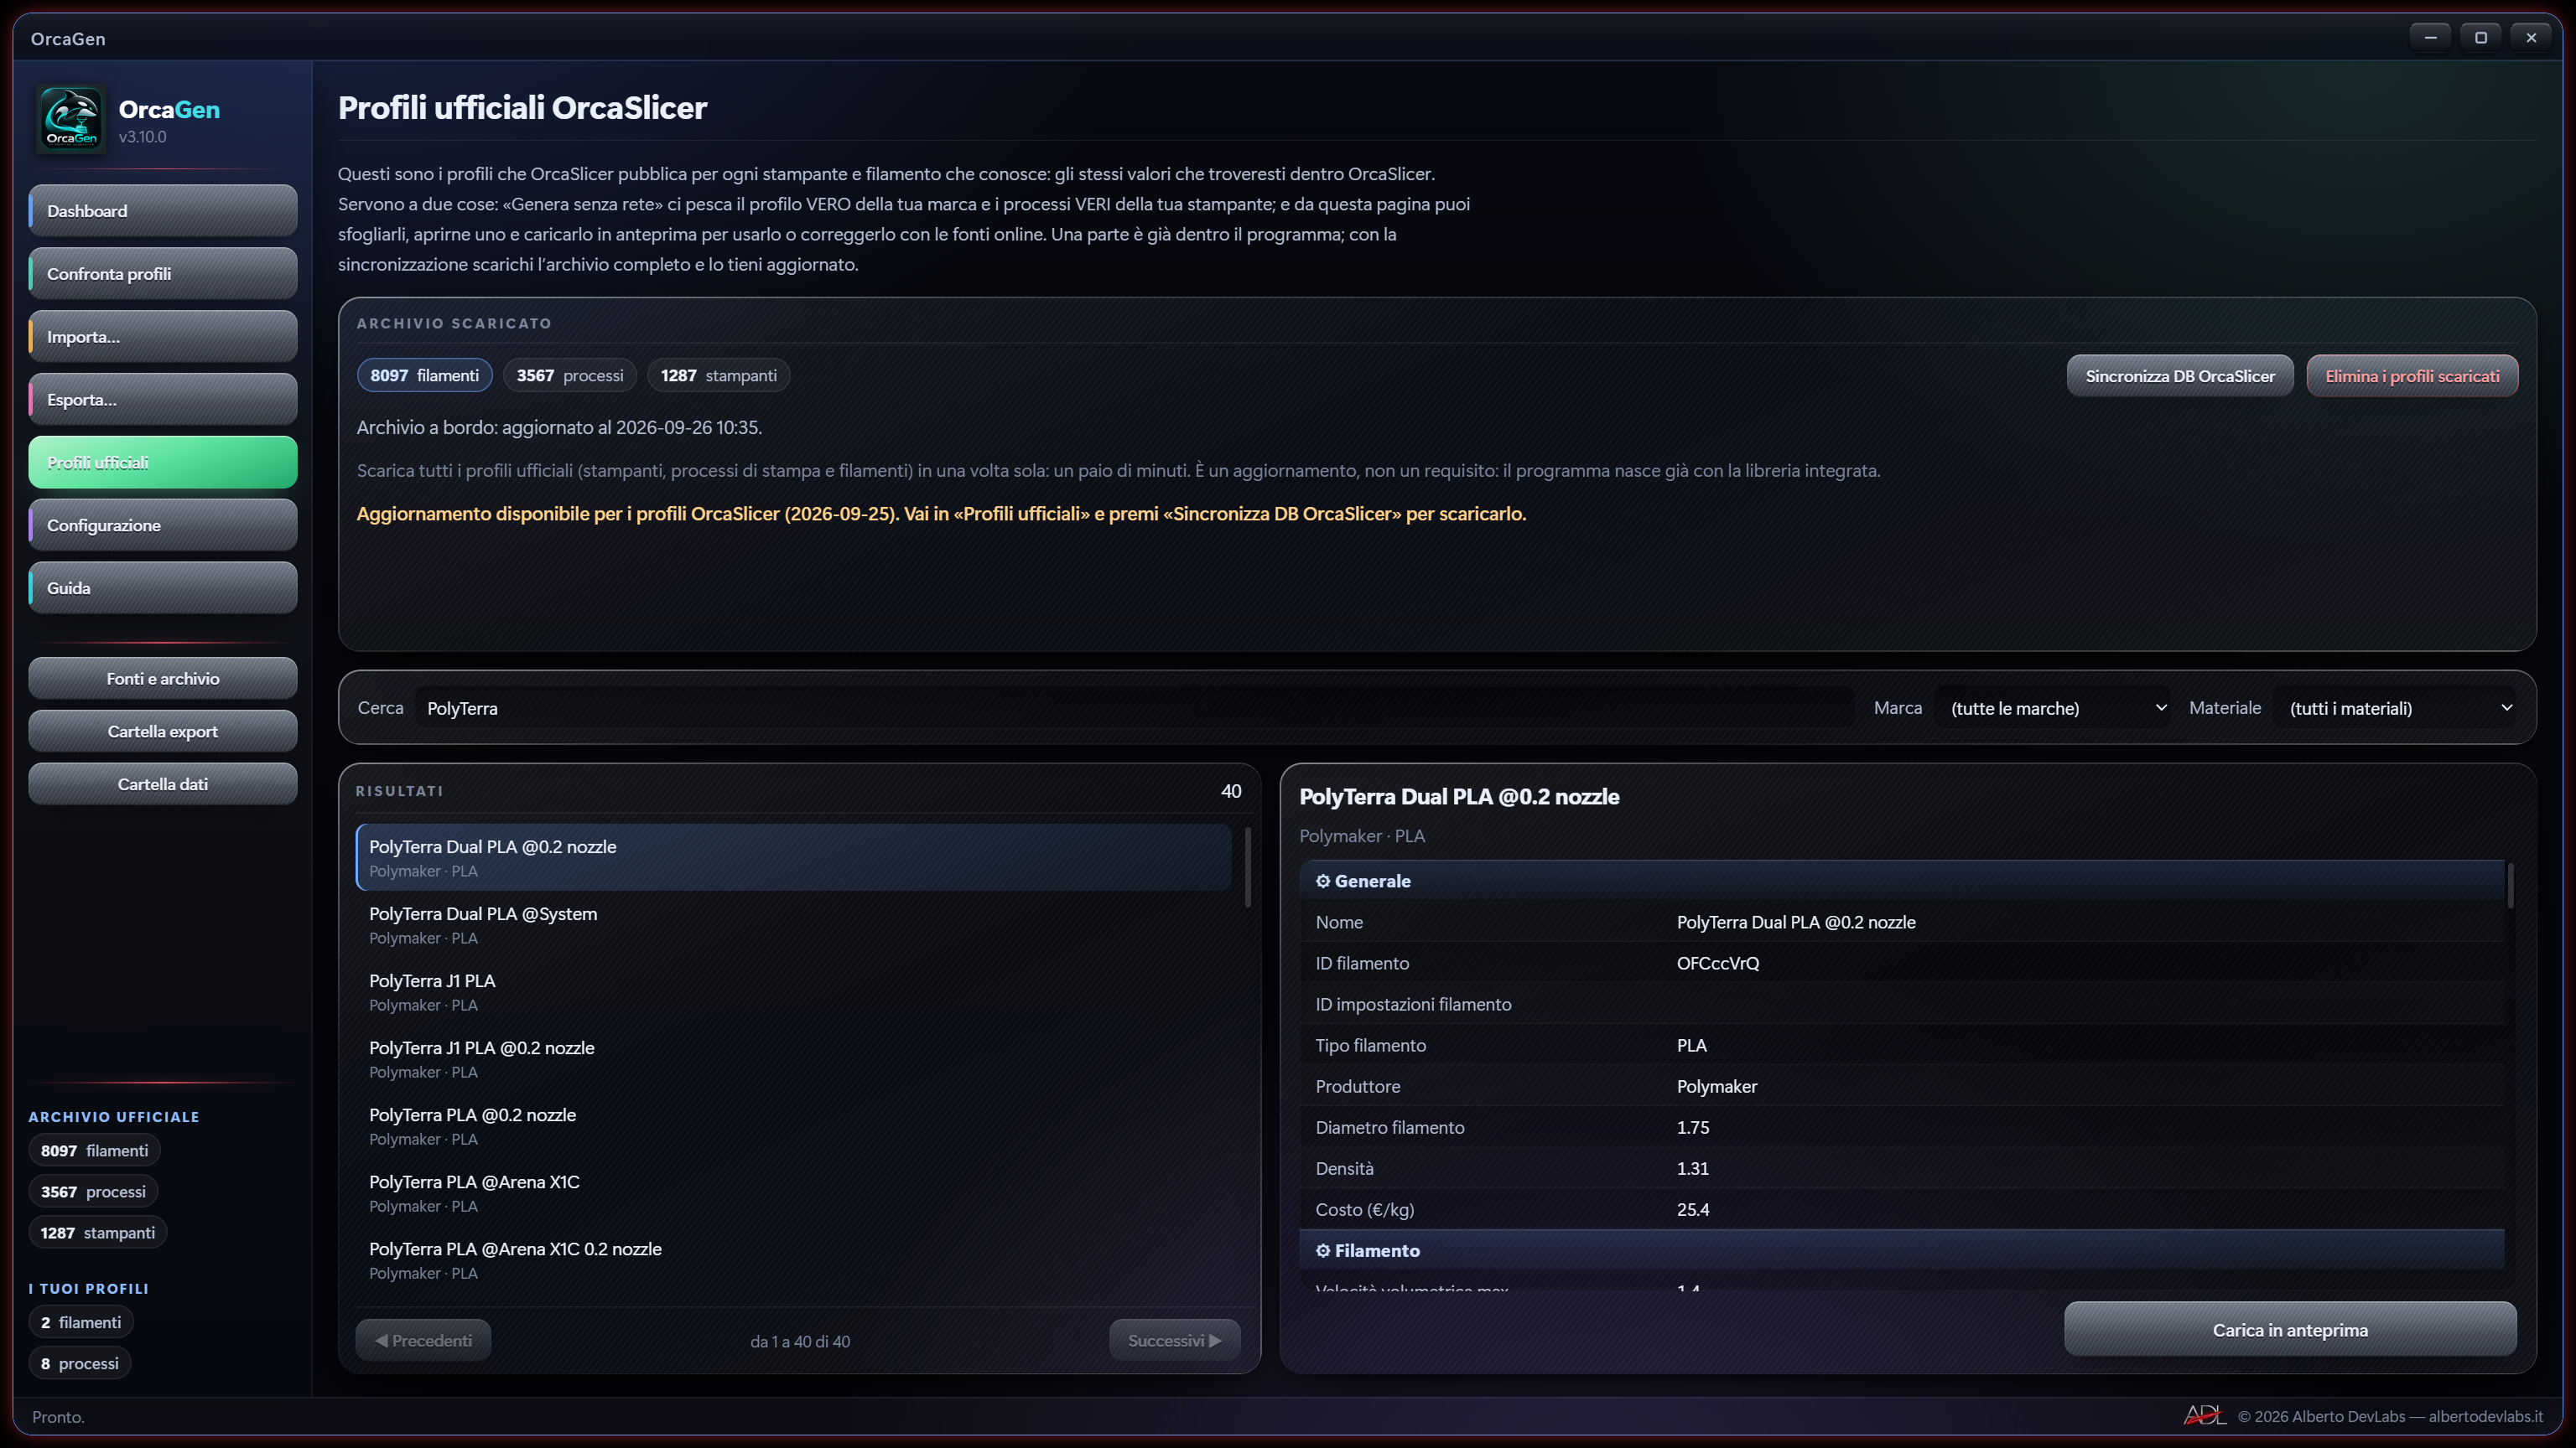The width and height of the screenshot is (2576, 1448).
Task: Select PolyTerra PLA @Arena X1C 0.2 nozzle
Action: pos(794,1259)
